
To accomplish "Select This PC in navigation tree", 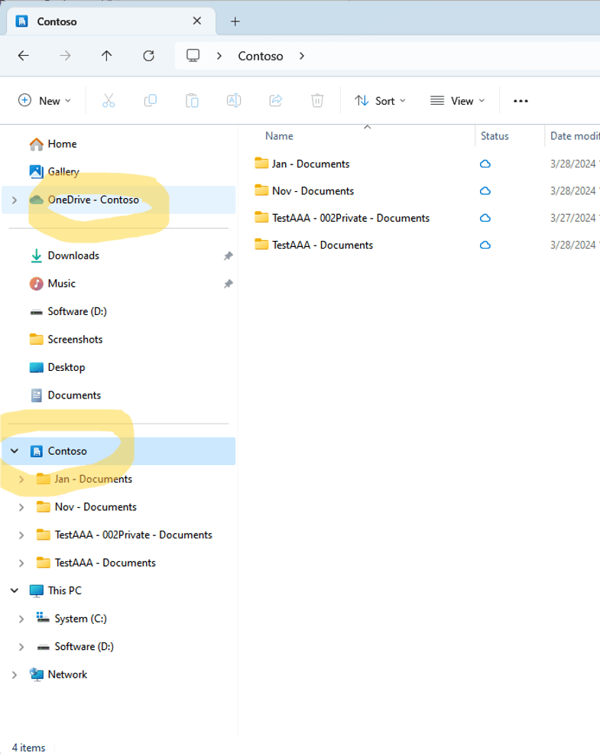I will click(64, 590).
